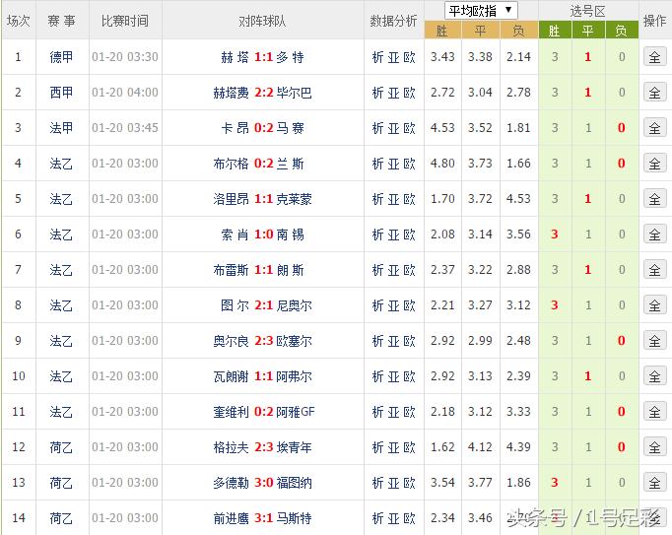672x535 pixels.
Task: Toggle selection 1 (平) for 瓦朗谢 vs 阿弗尔
Action: click(x=588, y=376)
